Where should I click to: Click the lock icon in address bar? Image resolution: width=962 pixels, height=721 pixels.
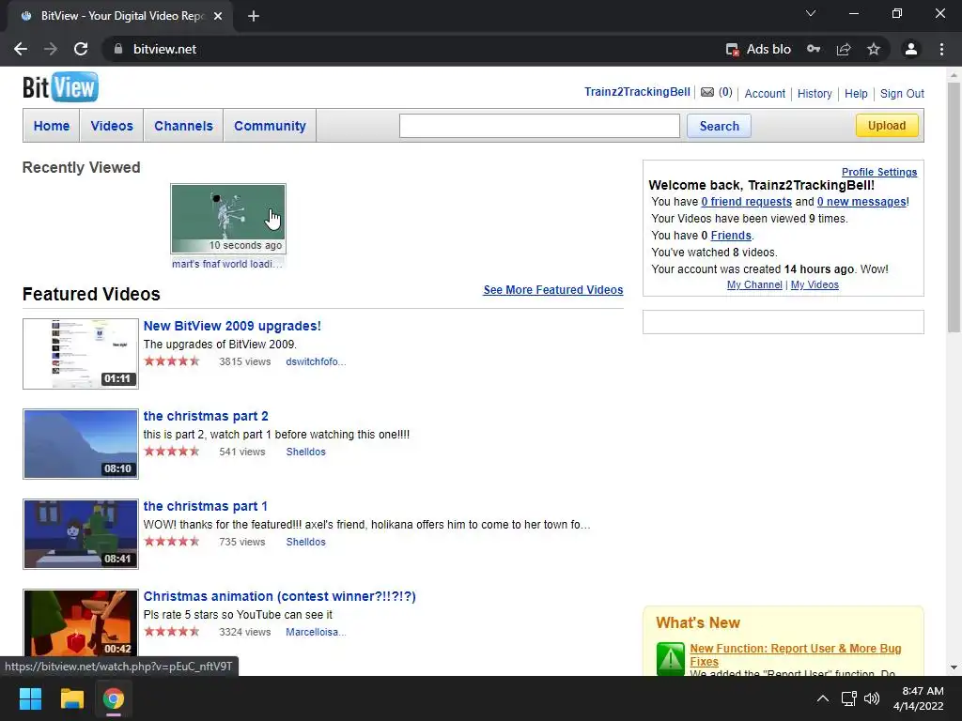click(117, 49)
